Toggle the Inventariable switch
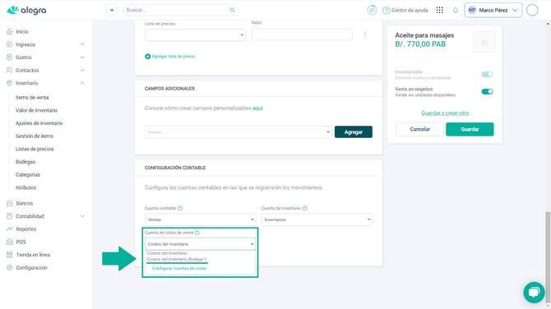This screenshot has height=309, width=551. 487,75
